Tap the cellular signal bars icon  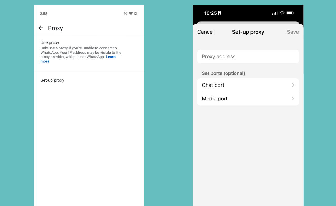point(275,13)
